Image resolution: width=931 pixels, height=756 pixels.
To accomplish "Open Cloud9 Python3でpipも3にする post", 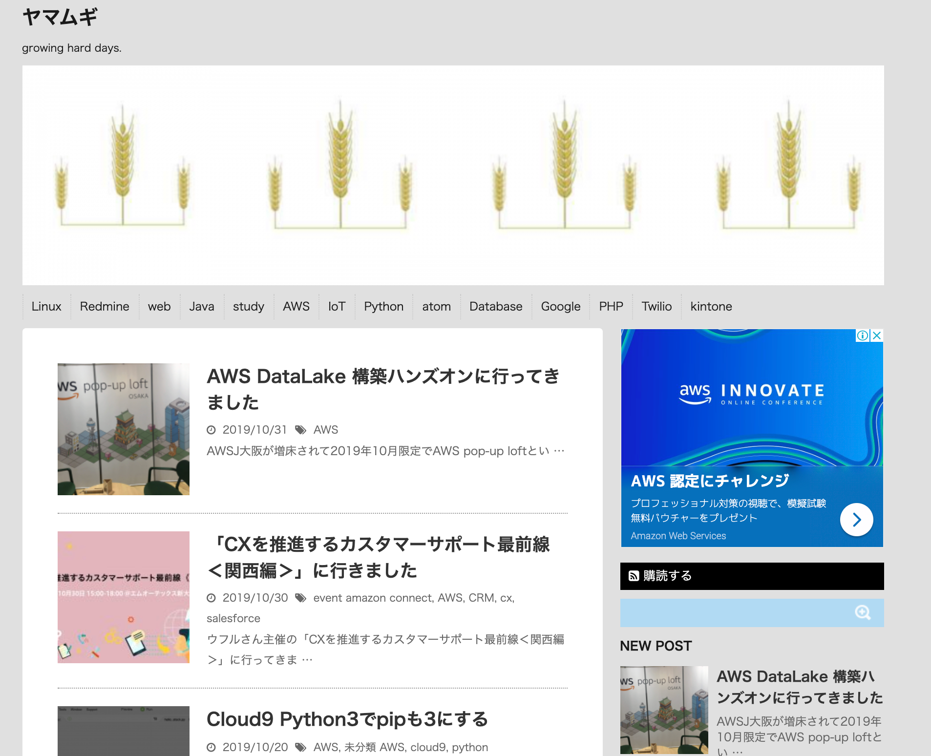I will point(347,719).
